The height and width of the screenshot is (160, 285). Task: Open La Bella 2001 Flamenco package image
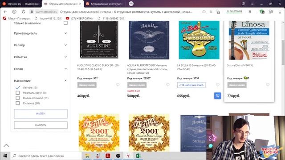(99, 132)
